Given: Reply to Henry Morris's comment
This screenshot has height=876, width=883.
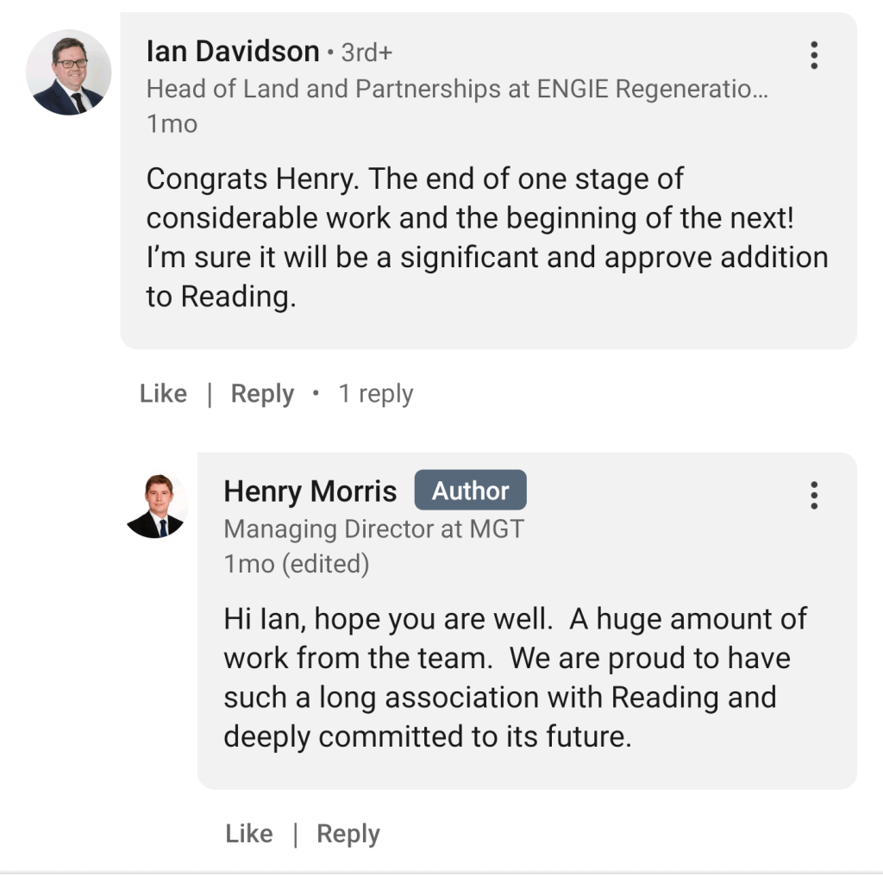Looking at the screenshot, I should (x=348, y=834).
